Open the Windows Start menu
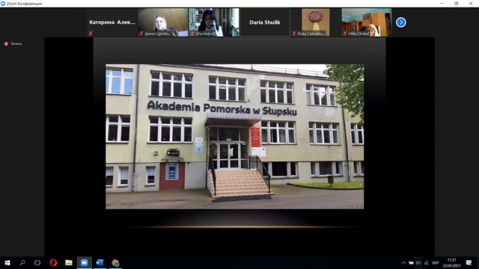 7,262
